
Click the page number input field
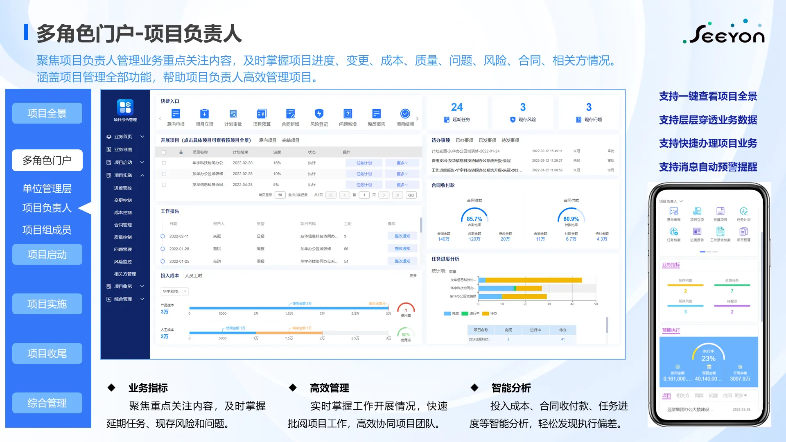pyautogui.click(x=364, y=195)
